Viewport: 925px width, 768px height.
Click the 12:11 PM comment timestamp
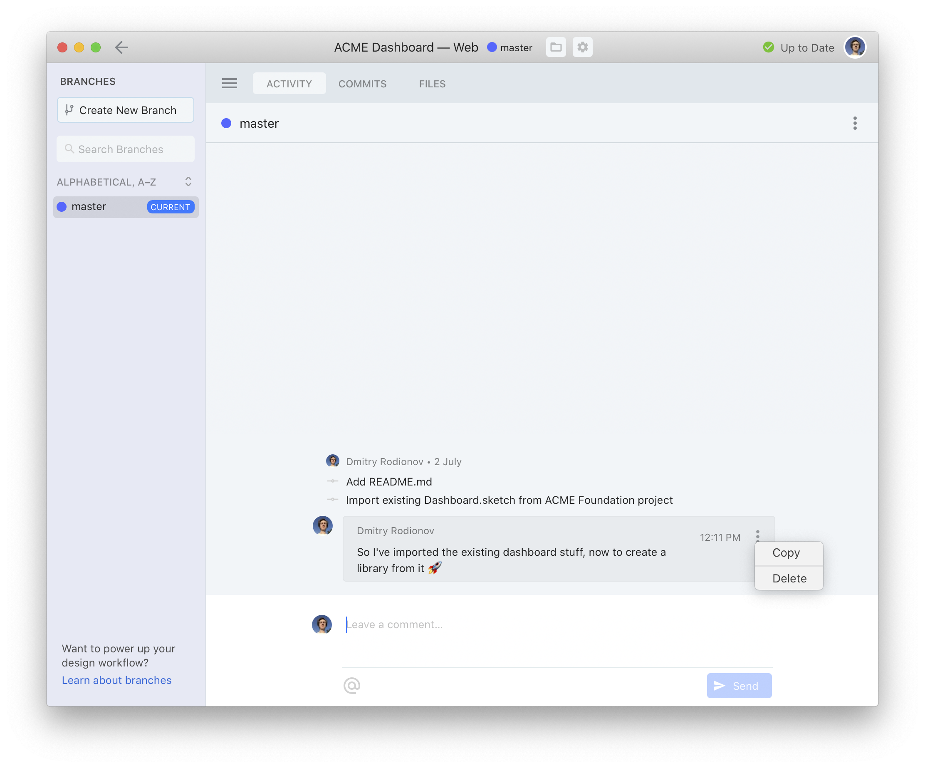[x=720, y=537]
